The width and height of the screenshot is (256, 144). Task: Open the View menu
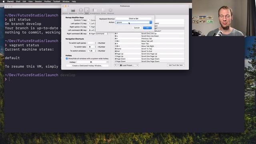pyautogui.click(x=30, y=2)
